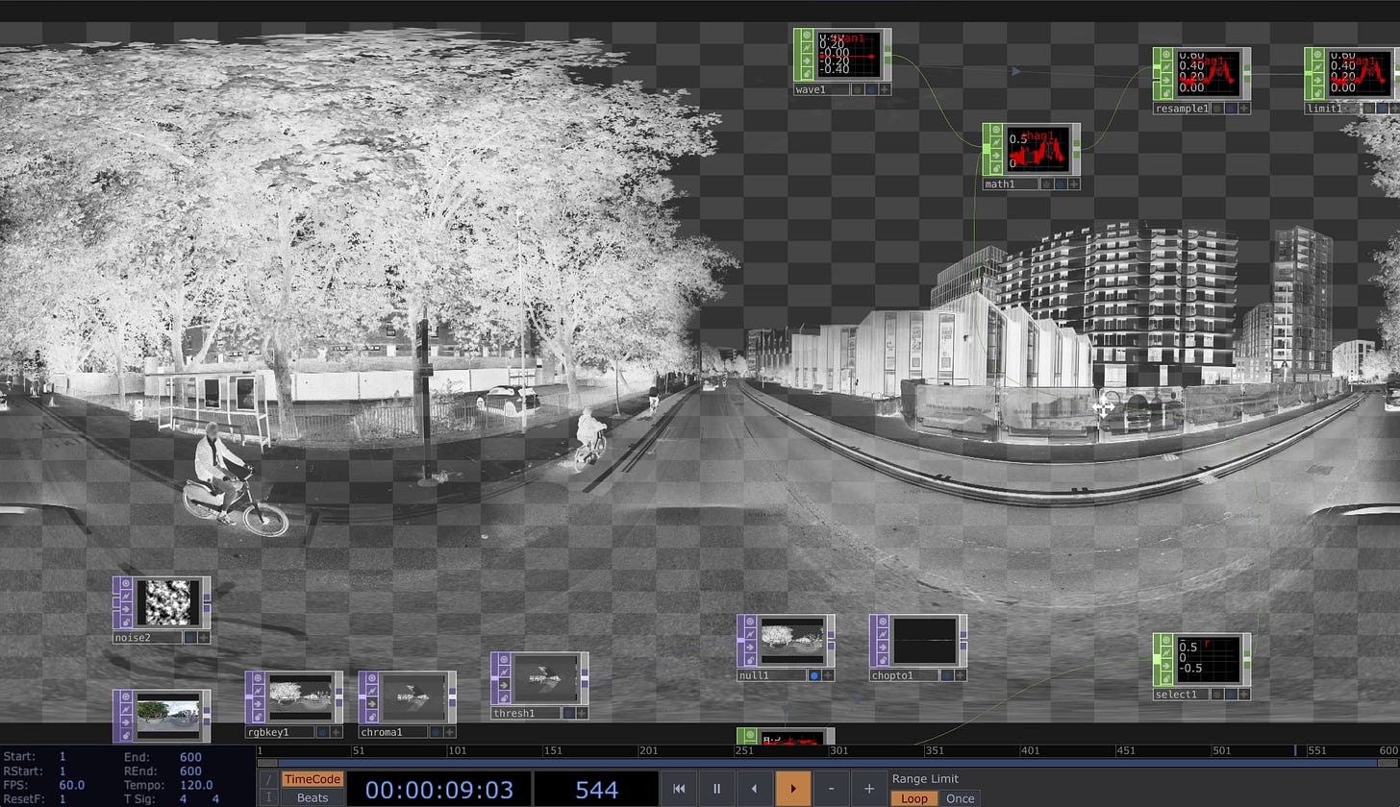Screen dimensions: 1400x807
Task: Click lock flag on resample1 node
Action: 1166,93
